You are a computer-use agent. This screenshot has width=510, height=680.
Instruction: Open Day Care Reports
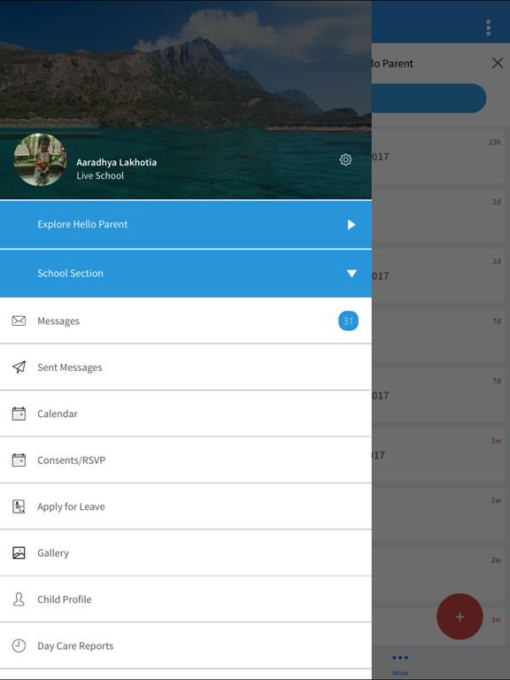point(186,645)
